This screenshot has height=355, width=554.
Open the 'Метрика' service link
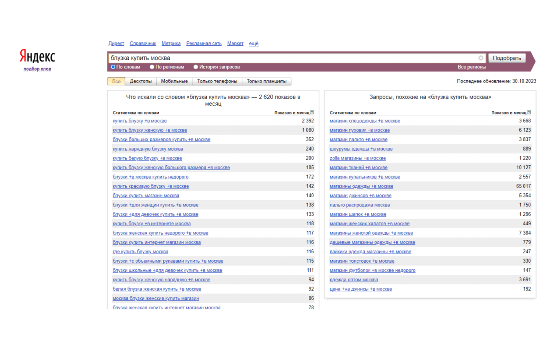pos(171,44)
